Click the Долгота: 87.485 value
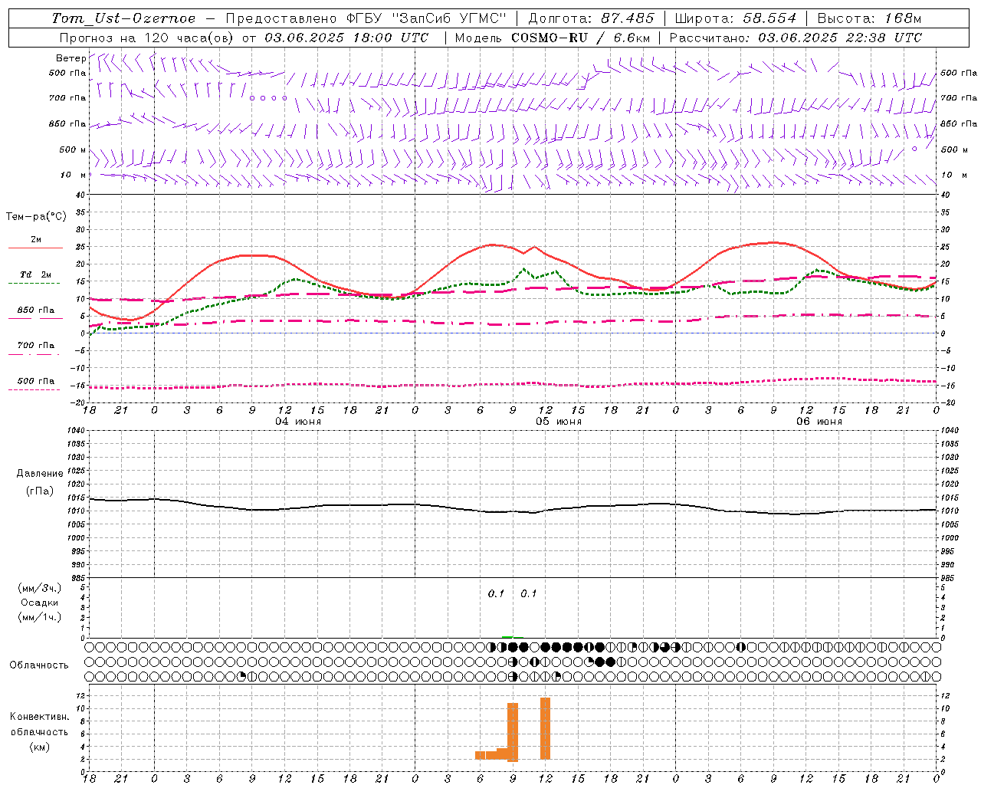 coord(591,18)
